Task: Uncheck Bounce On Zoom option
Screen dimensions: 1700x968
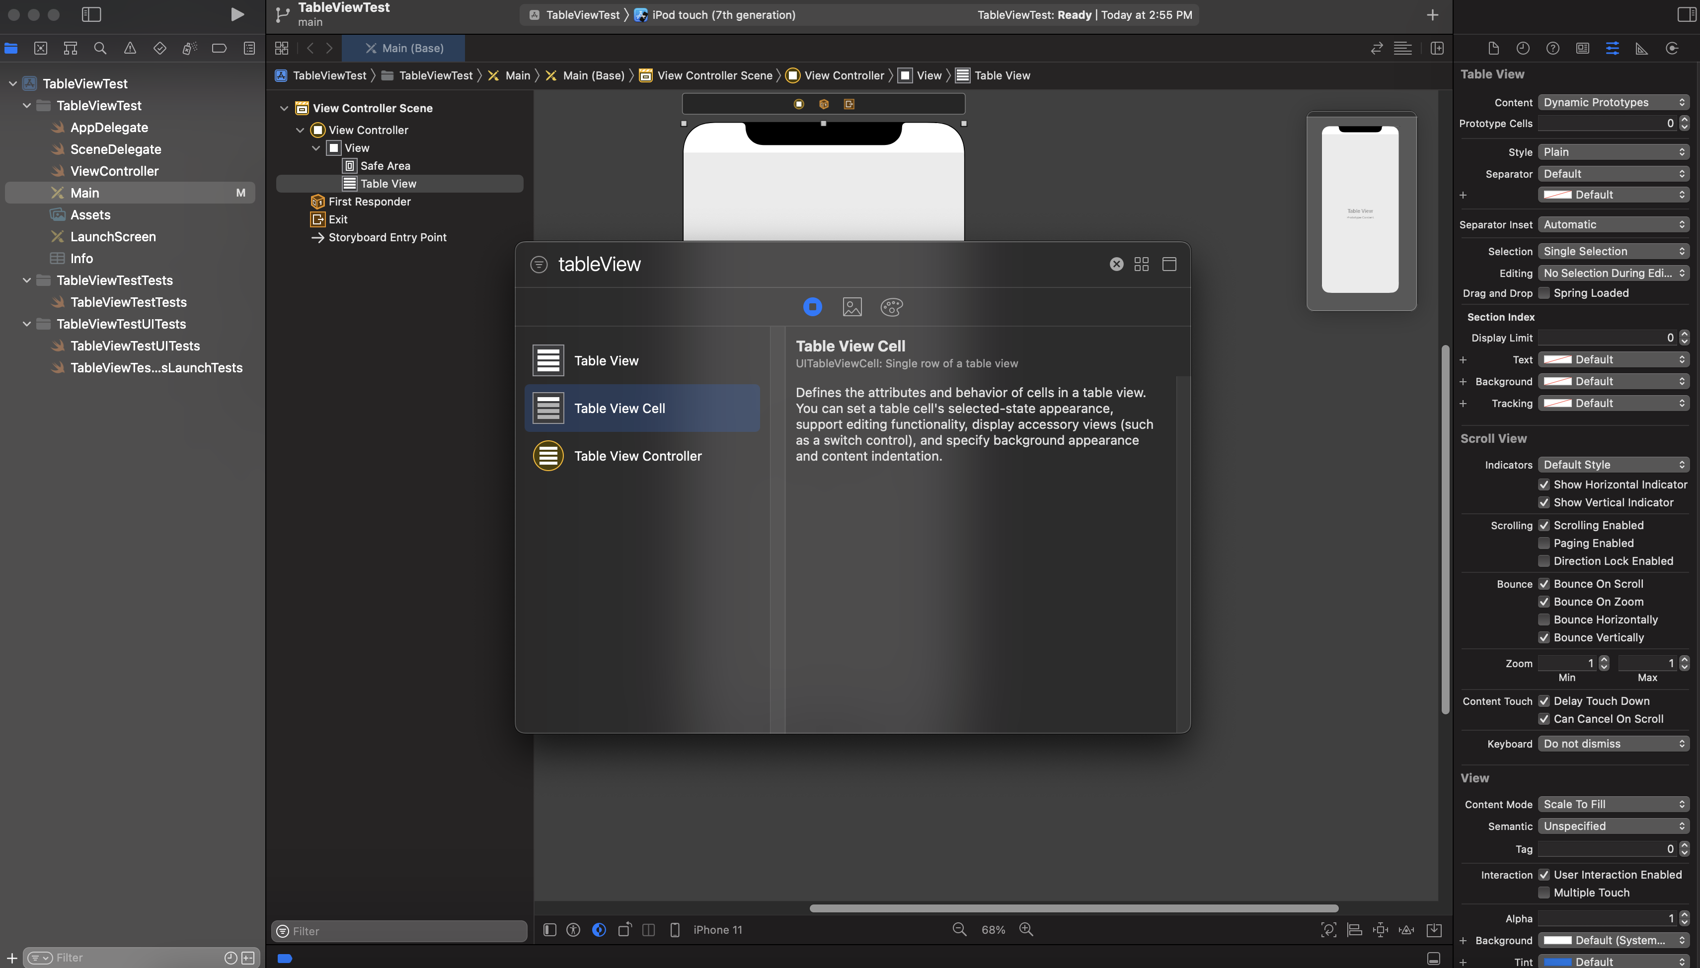Action: tap(1544, 602)
